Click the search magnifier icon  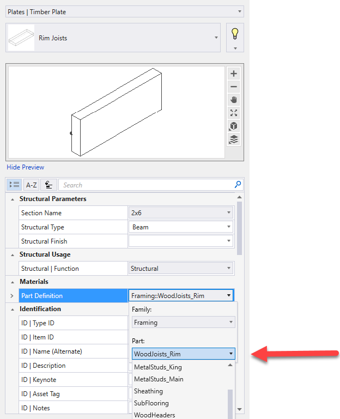point(238,184)
